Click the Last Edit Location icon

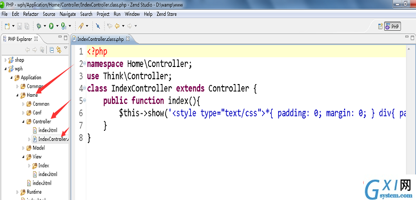(110, 26)
